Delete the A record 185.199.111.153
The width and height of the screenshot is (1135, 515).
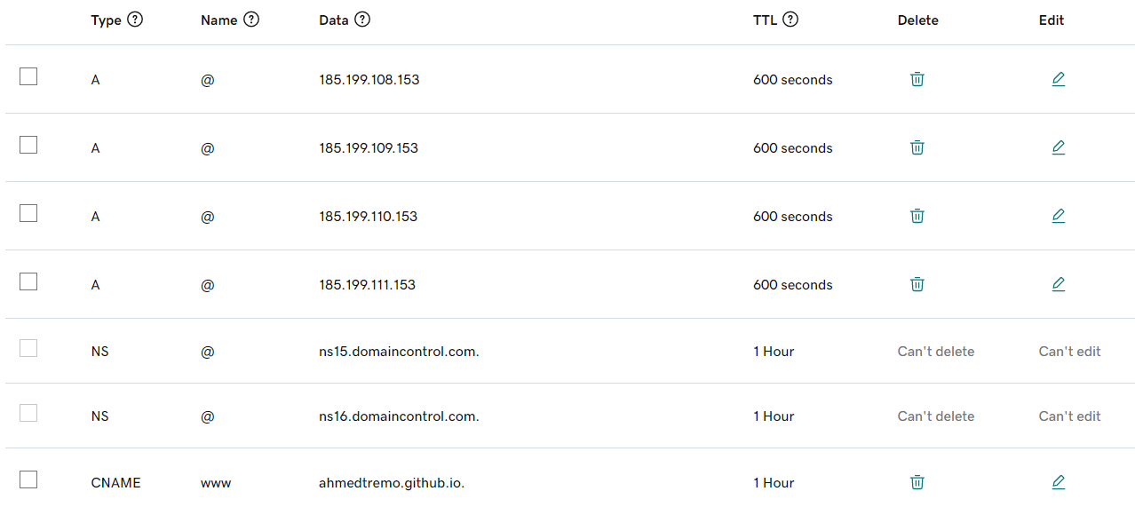pyautogui.click(x=917, y=284)
